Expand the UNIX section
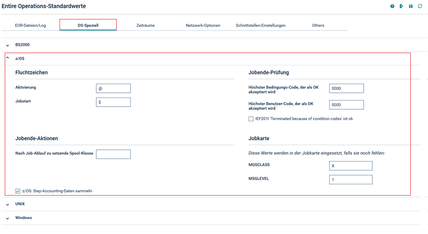This screenshot has width=428, height=234. 8,205
